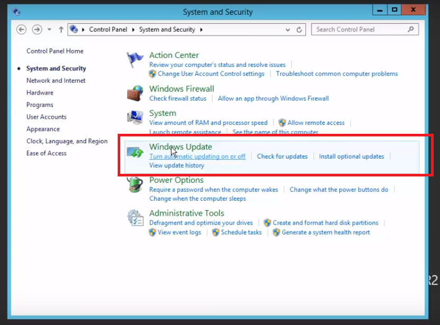The image size is (440, 325).
Task: Refresh the address bar view
Action: 299,29
